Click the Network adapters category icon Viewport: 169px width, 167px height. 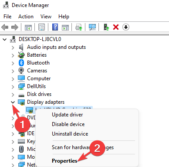[x=21, y=164]
